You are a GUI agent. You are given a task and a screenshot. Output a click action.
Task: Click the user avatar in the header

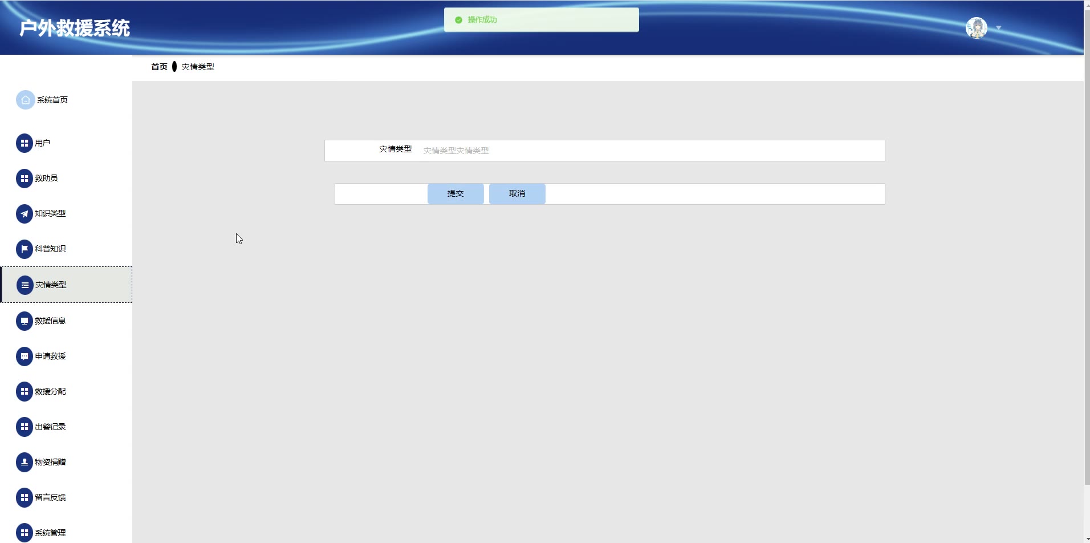point(976,28)
